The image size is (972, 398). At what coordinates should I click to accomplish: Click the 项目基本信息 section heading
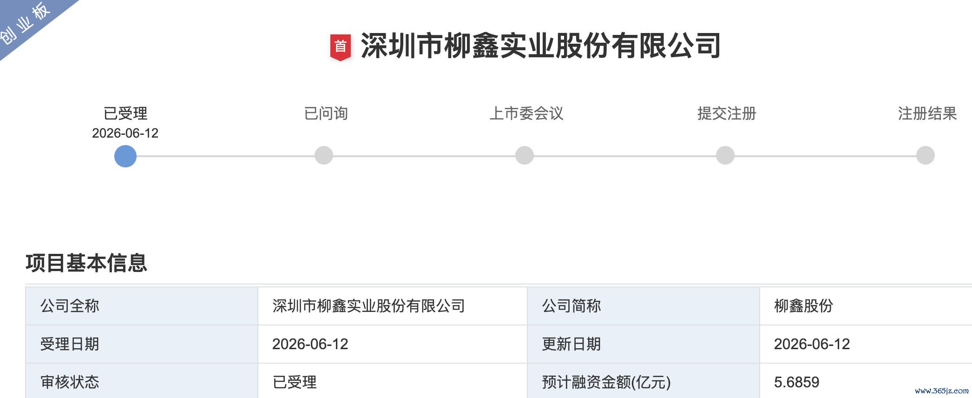tap(86, 263)
